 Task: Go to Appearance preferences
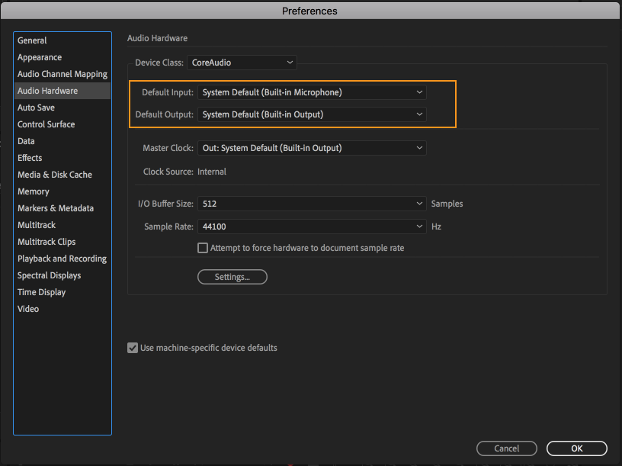(40, 57)
